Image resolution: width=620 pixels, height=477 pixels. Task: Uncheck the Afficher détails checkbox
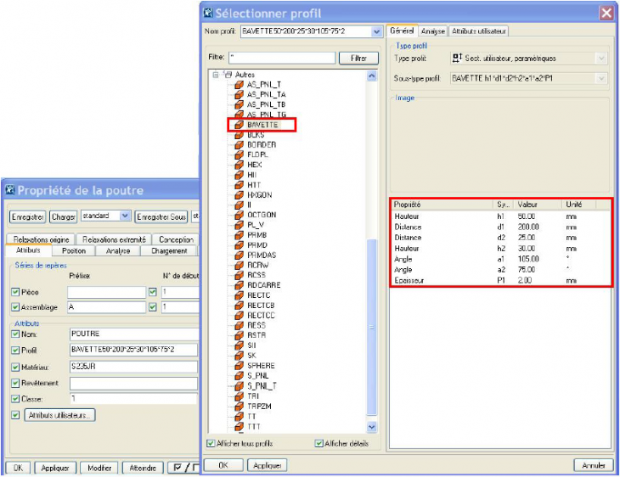[319, 443]
